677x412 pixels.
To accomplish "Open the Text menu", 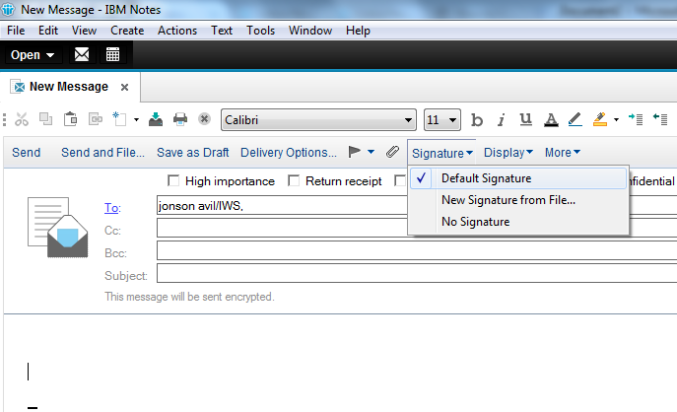I will pos(222,31).
